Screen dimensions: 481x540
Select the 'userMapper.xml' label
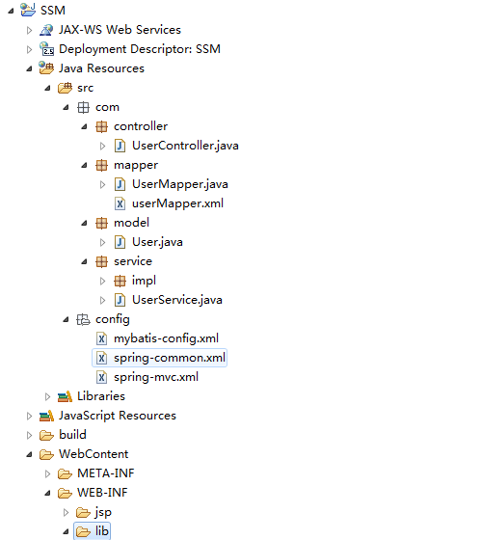177,203
